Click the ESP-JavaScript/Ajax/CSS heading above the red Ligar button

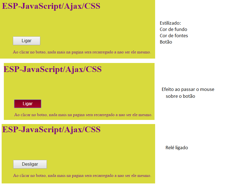click(53, 69)
